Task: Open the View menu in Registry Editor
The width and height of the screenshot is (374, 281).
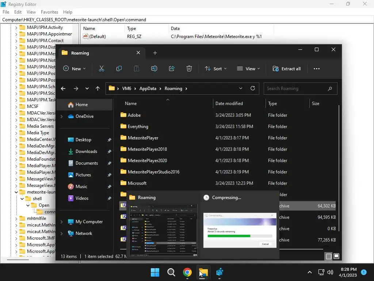Action: tap(31, 12)
